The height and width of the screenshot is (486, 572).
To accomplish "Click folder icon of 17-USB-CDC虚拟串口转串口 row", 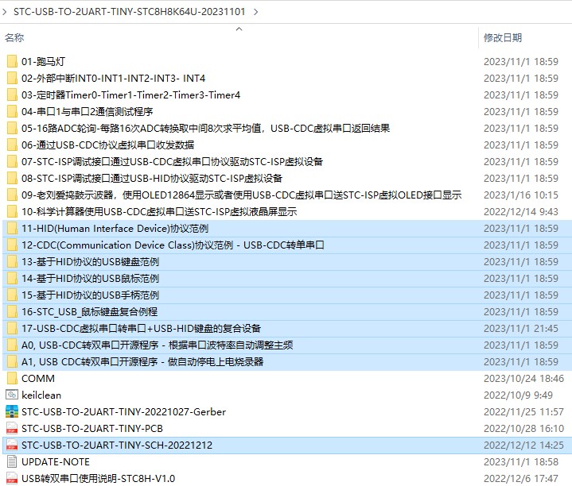I will [x=12, y=329].
